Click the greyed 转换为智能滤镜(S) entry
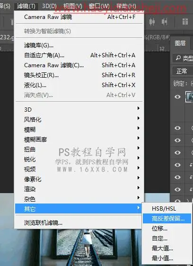This screenshot has width=193, height=266. coord(79,31)
